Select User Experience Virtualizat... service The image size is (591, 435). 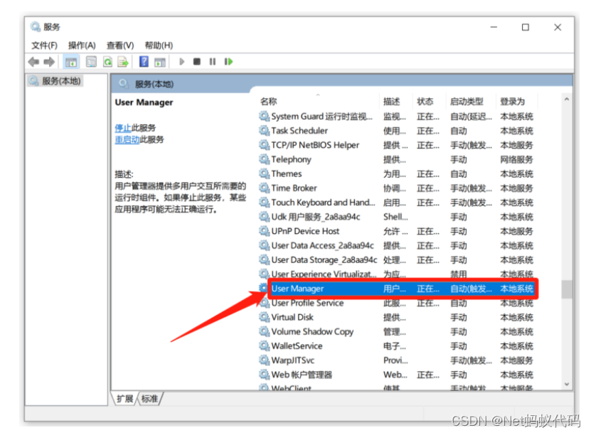[397, 274]
